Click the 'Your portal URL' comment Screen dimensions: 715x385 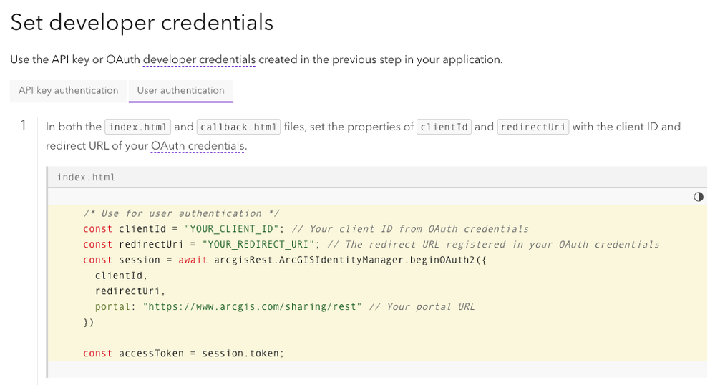tap(422, 306)
